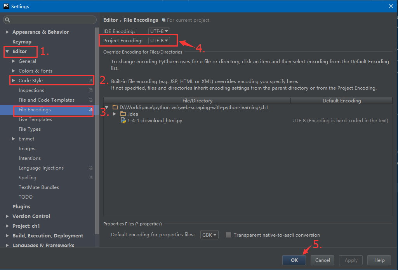Expand Project: ch1 section arrow
The height and width of the screenshot is (270, 398).
(x=7, y=226)
